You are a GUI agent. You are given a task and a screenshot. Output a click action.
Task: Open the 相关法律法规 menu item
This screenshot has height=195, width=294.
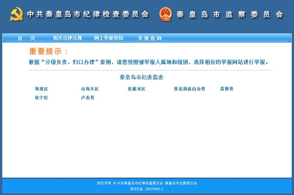coord(68,37)
